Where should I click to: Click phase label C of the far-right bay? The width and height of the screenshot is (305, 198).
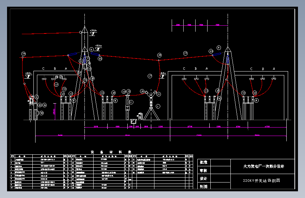tap(251, 69)
